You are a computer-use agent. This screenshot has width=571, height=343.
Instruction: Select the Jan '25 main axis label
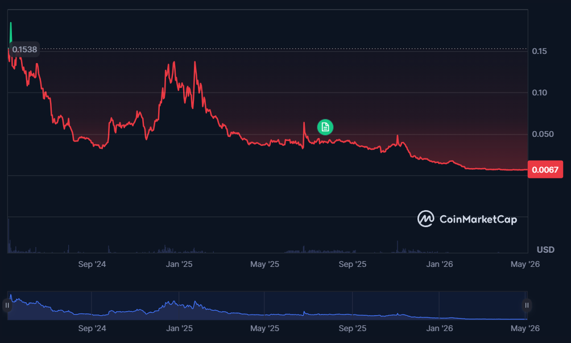(179, 264)
